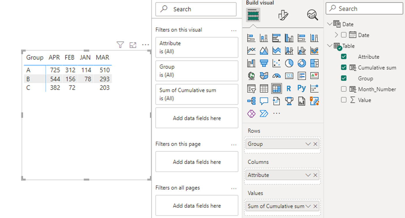Expand the Date hierarchy chevron

pyautogui.click(x=336, y=35)
